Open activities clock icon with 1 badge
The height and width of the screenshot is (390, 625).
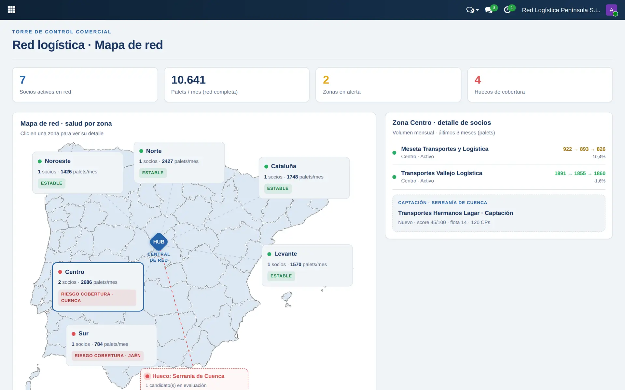(x=509, y=9)
